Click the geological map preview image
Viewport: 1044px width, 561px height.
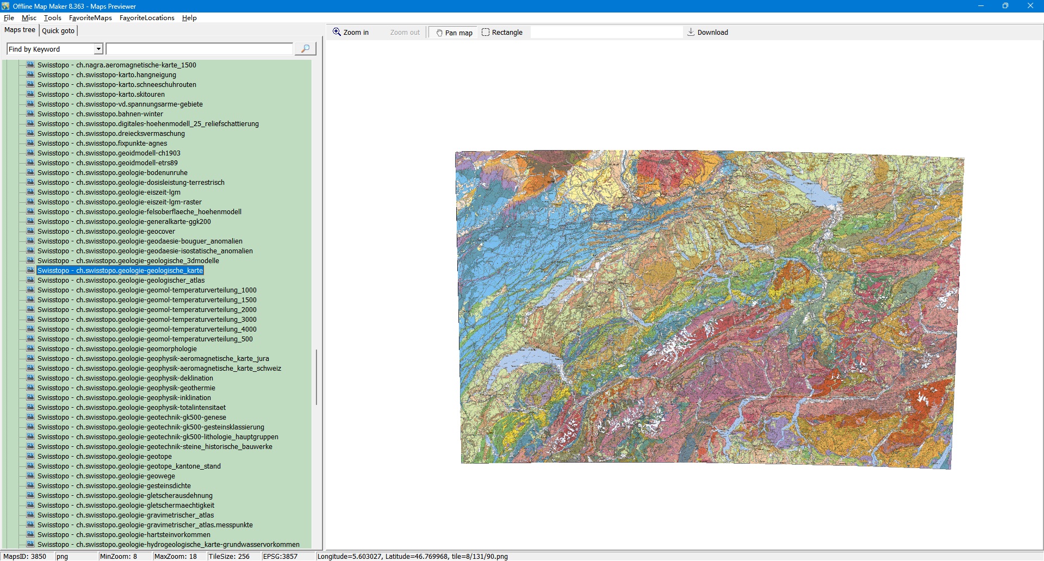(x=707, y=309)
